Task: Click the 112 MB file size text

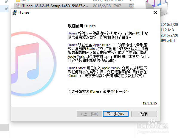Action: pos(167,30)
